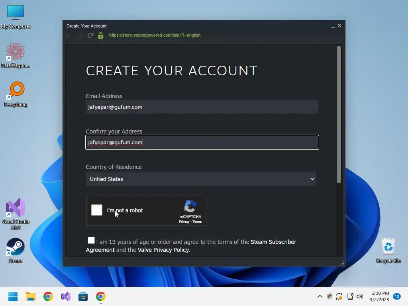Click the Country of Residence label

114,167
